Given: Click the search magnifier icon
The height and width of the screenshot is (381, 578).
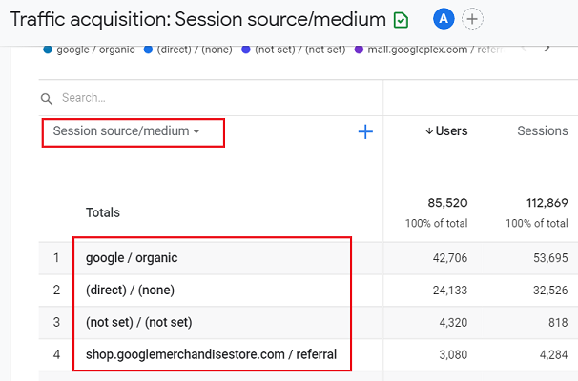Looking at the screenshot, I should (x=47, y=98).
